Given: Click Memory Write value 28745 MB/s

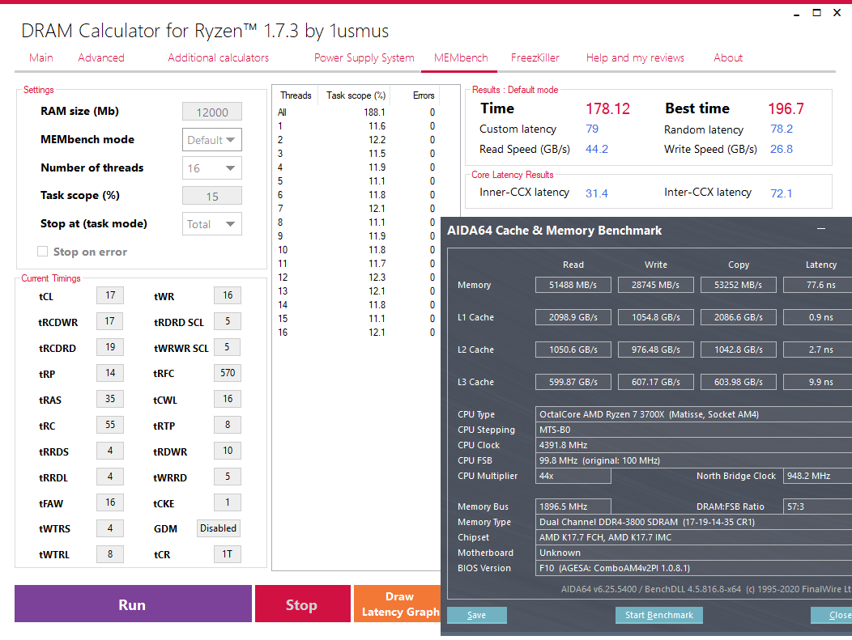Looking at the screenshot, I should click(655, 285).
